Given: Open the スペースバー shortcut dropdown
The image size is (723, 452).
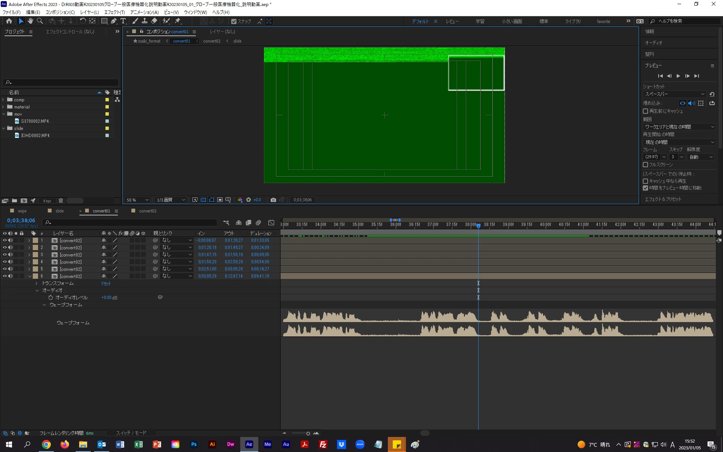Looking at the screenshot, I should [x=674, y=94].
